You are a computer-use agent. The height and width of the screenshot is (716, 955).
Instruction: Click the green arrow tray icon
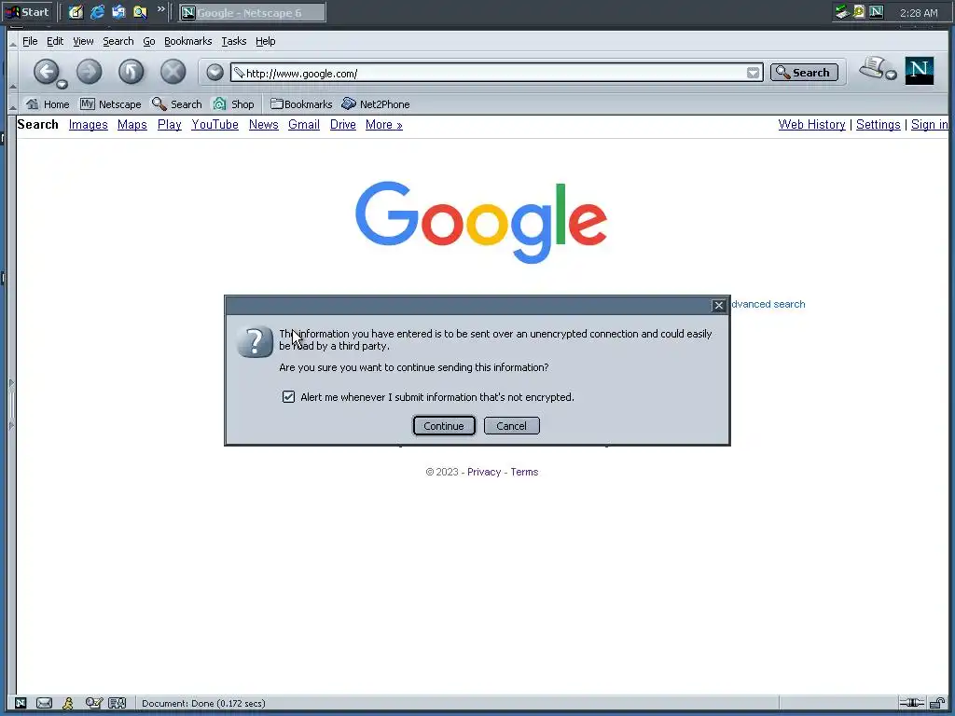(842, 11)
